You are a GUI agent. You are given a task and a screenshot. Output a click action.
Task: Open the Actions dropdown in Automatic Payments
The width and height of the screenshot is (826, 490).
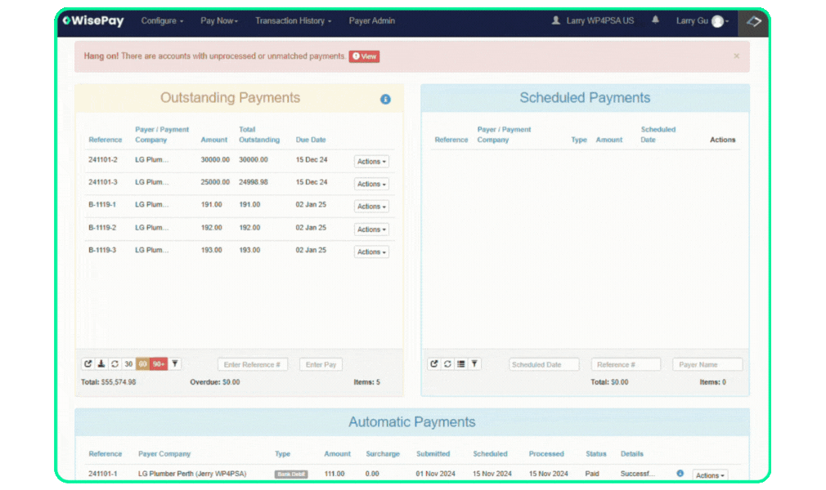click(709, 474)
